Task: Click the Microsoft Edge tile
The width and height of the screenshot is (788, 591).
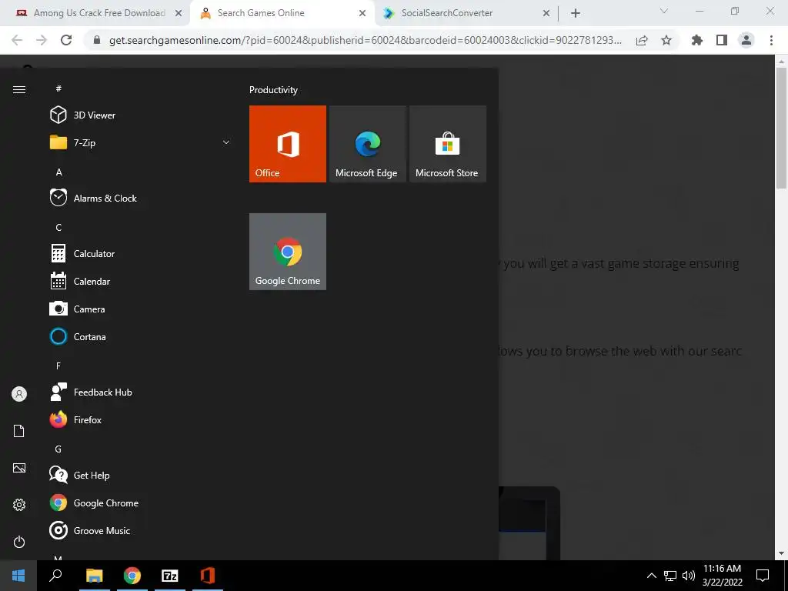Action: (367, 144)
